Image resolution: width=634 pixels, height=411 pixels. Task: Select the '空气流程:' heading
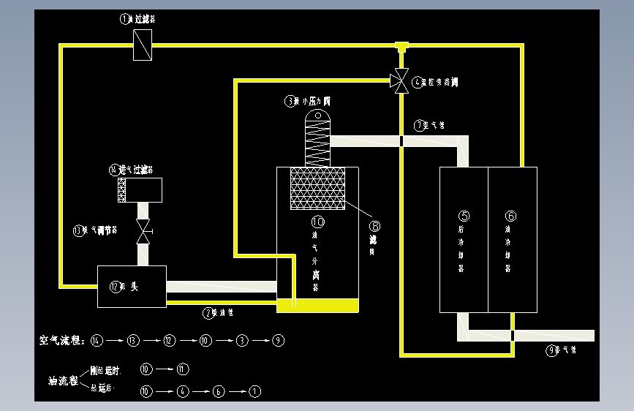[x=62, y=340]
